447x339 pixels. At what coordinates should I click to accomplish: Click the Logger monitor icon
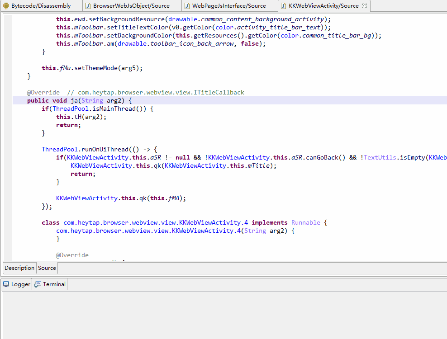point(6,284)
